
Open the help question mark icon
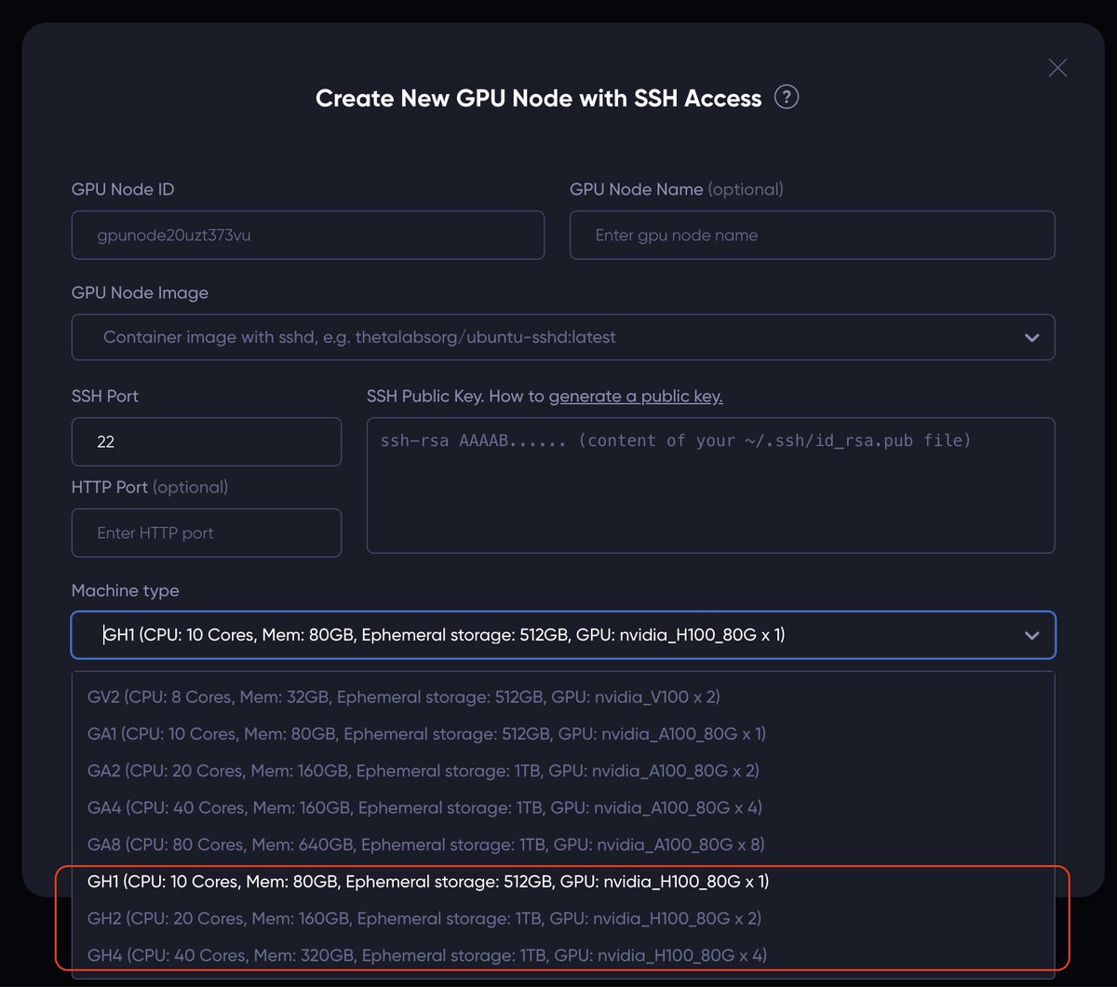(x=787, y=97)
